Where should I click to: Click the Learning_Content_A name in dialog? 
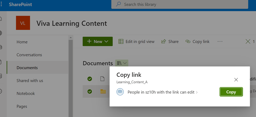pos(132,82)
